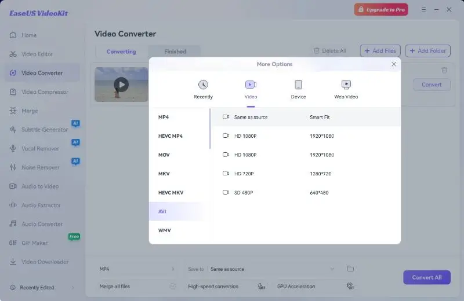Open the hamburger menu in the title bar
The height and width of the screenshot is (301, 464).
424,9
